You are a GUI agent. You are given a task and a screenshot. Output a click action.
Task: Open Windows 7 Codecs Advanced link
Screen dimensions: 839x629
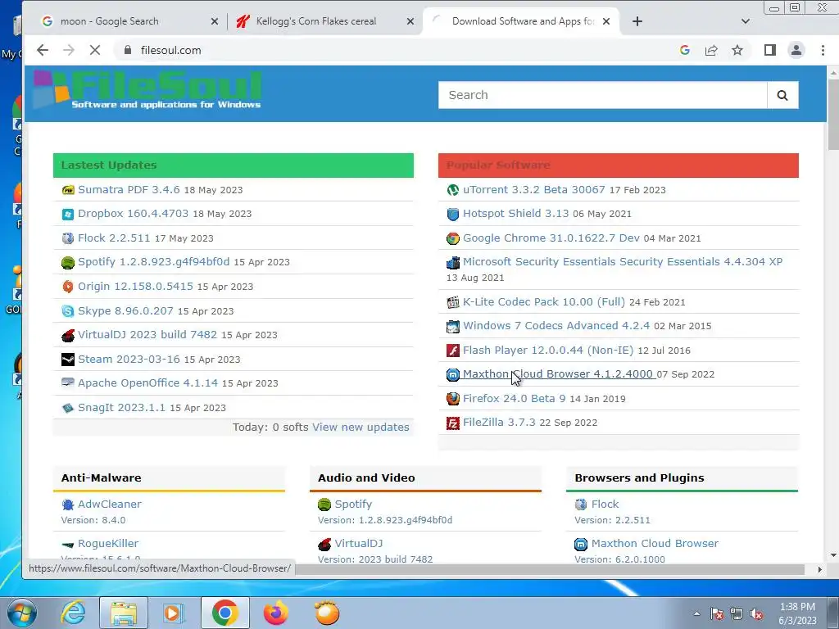click(x=556, y=326)
